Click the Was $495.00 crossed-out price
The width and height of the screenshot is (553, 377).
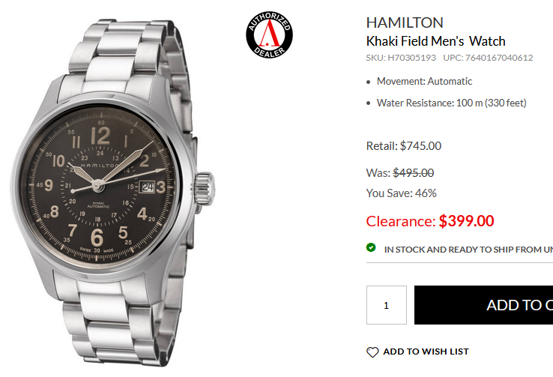pos(400,173)
